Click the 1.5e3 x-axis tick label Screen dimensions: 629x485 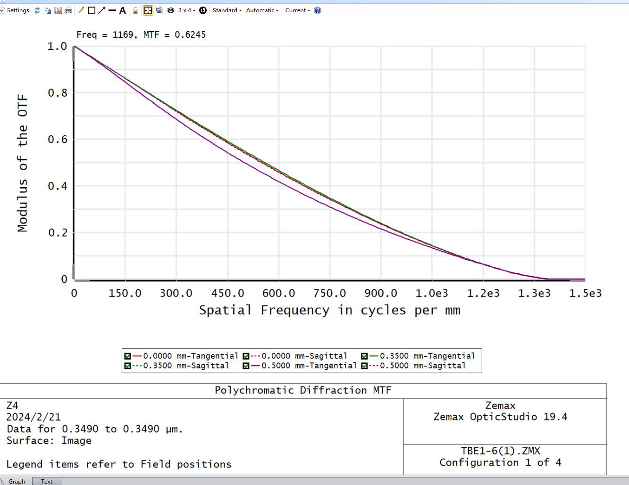586,293
